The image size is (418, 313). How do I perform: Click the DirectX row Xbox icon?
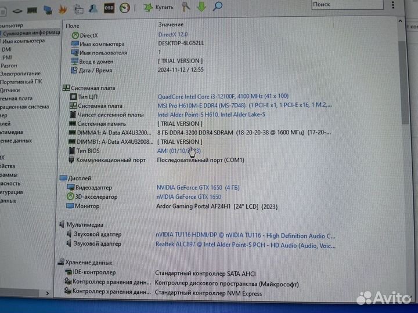point(75,35)
